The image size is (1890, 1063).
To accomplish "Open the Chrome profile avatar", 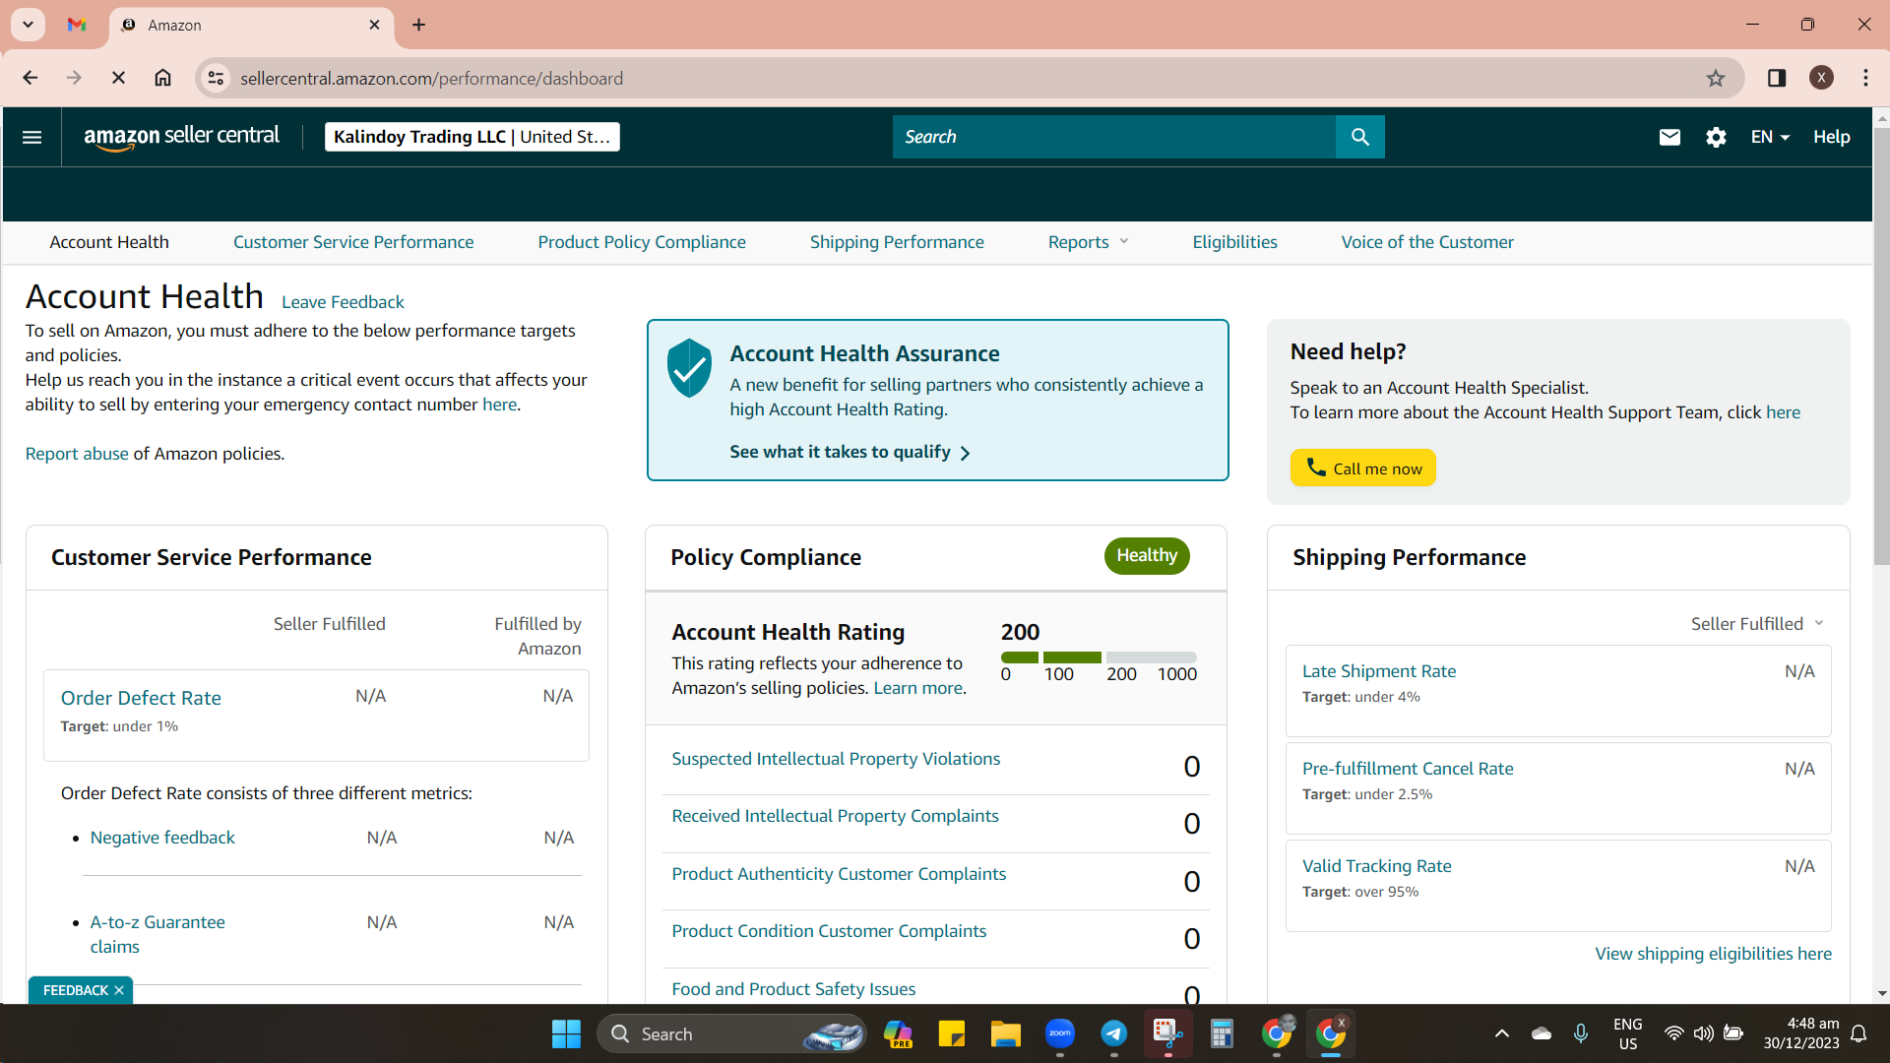I will coord(1821,78).
